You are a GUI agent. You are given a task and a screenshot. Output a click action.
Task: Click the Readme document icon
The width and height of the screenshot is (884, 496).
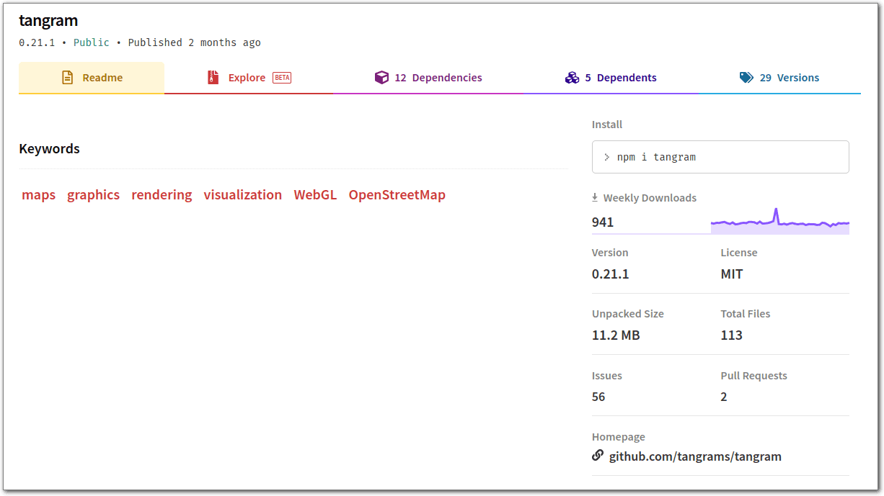(67, 78)
